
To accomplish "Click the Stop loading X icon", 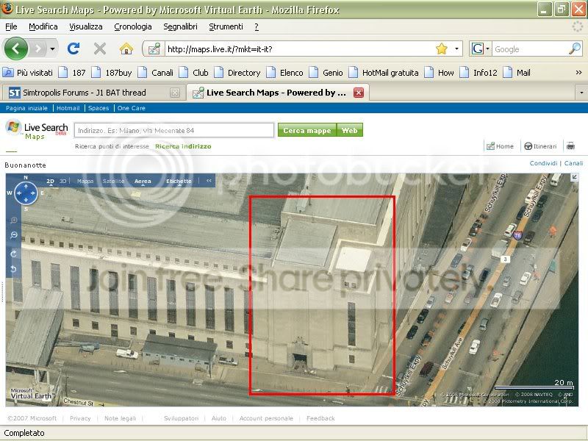I will [100, 49].
